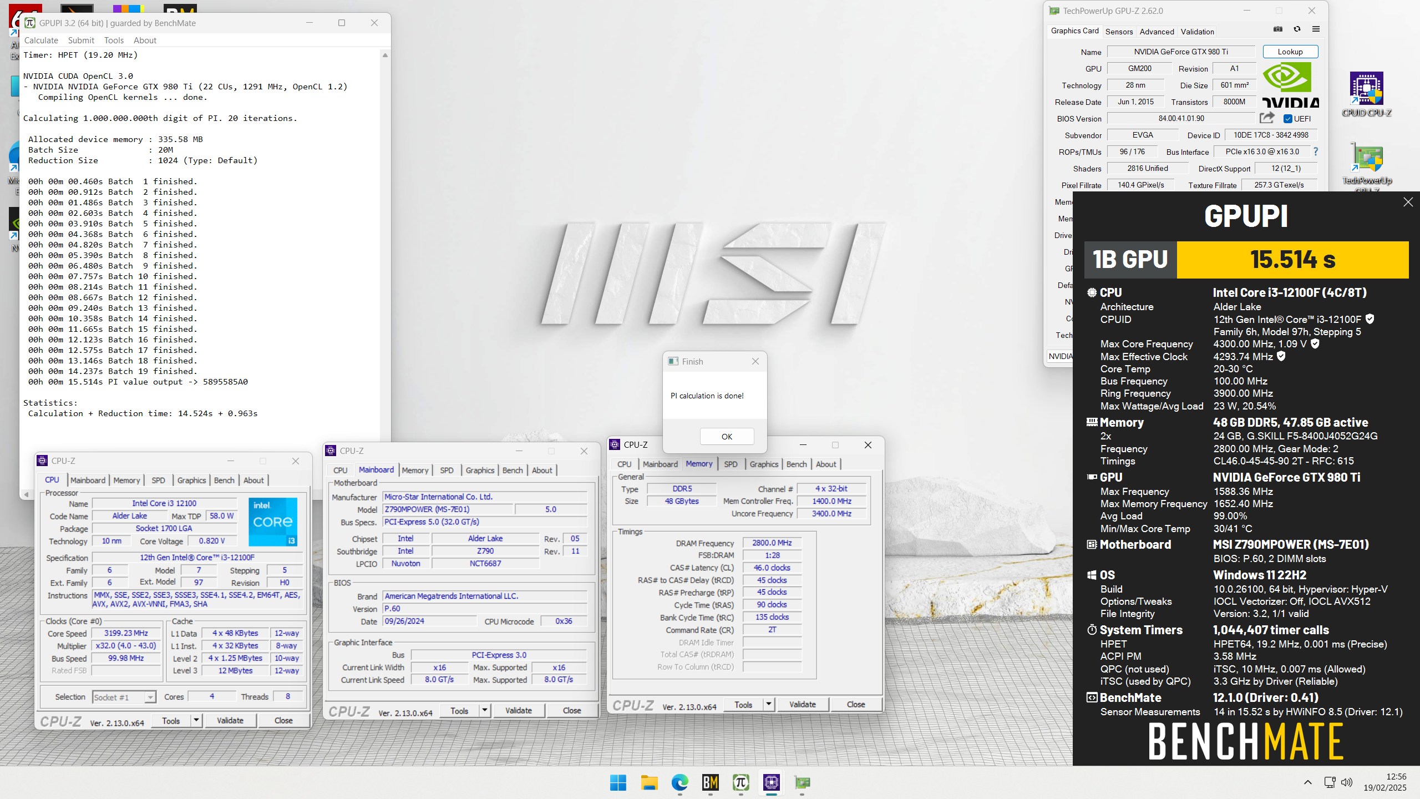The image size is (1420, 799).
Task: Open the SPD tab in CPU-Z Memory window
Action: click(731, 464)
